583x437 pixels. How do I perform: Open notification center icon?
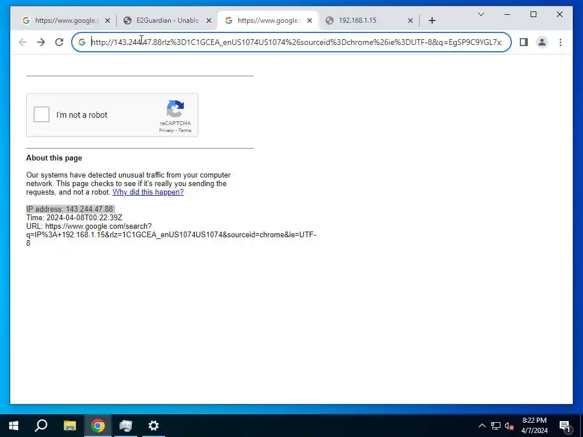tap(565, 426)
